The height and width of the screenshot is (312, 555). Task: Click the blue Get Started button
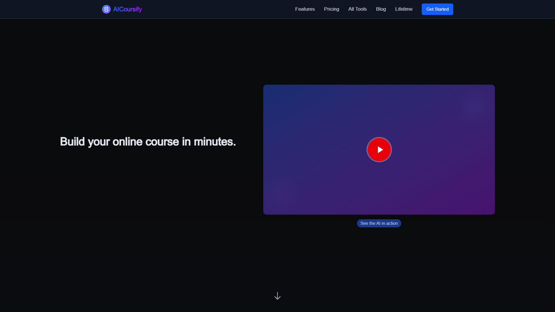437,9
